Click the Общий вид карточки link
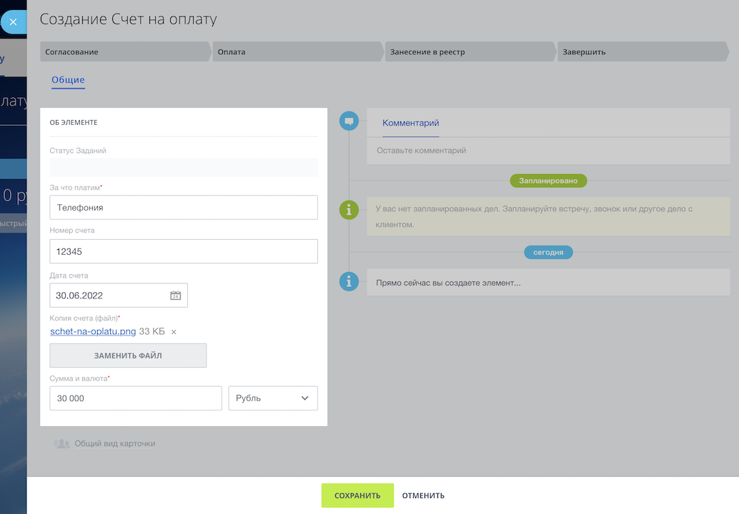Image resolution: width=739 pixels, height=514 pixels. click(x=114, y=443)
